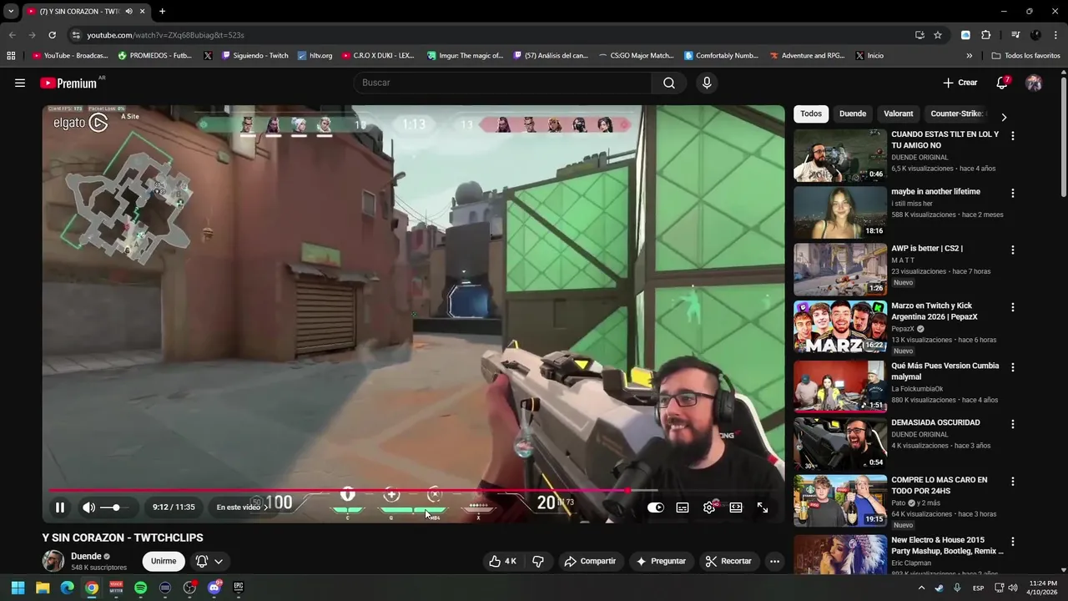Click the Recortar clip button

(x=728, y=561)
